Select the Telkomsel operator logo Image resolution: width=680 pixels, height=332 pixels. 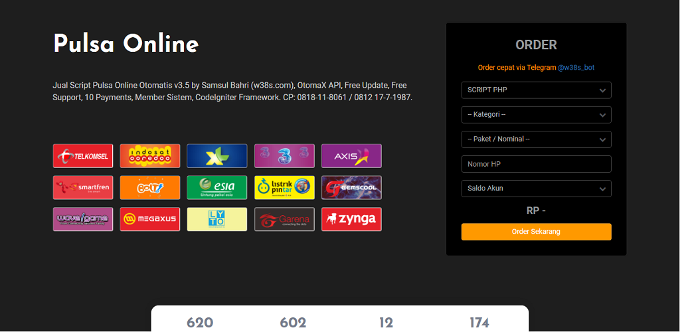coord(83,156)
